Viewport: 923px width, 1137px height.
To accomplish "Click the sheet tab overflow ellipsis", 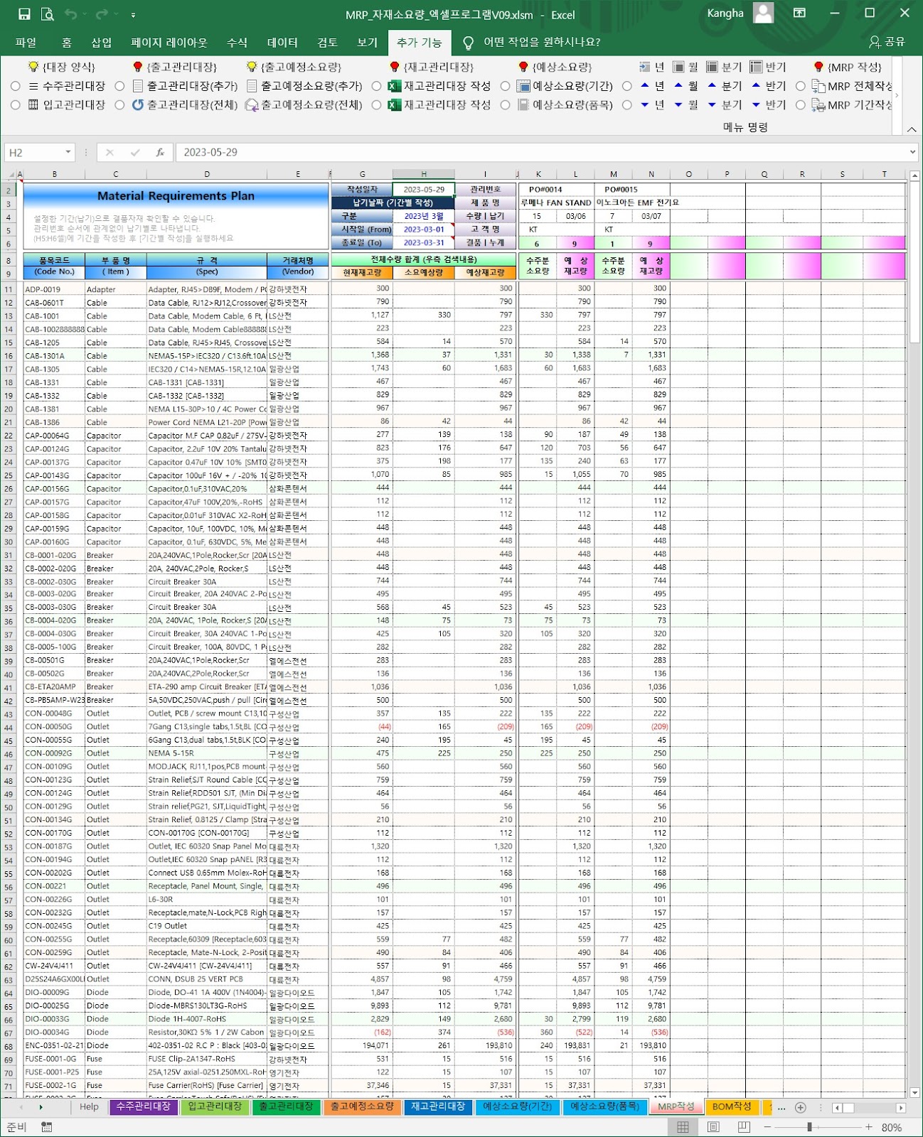I will pyautogui.click(x=781, y=1107).
